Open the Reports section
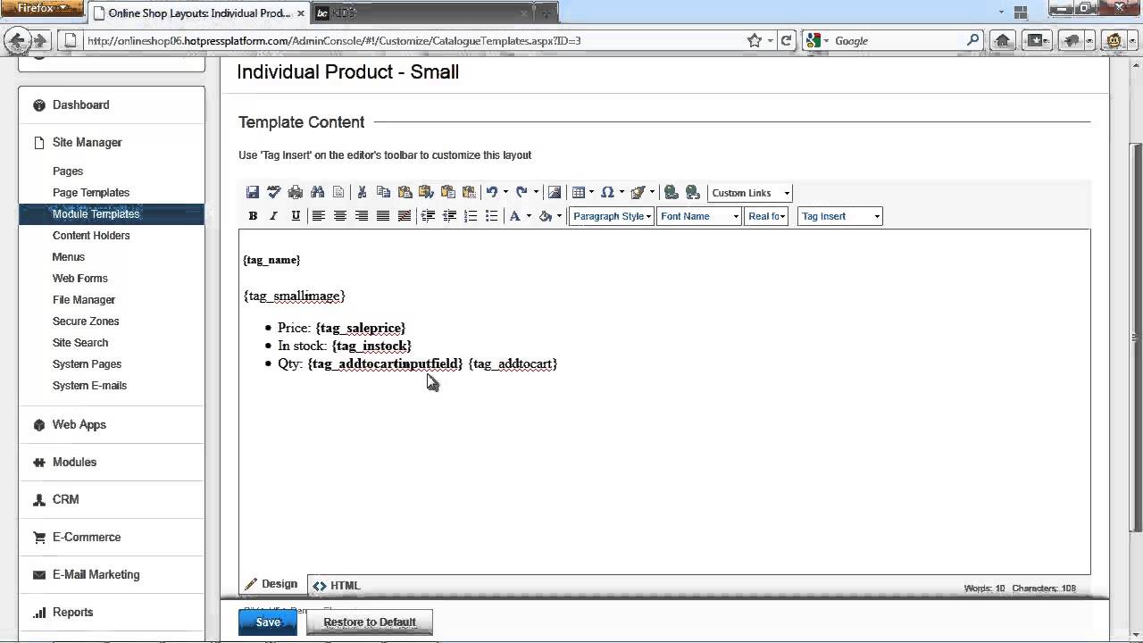This screenshot has height=643, width=1143. pyautogui.click(x=72, y=612)
